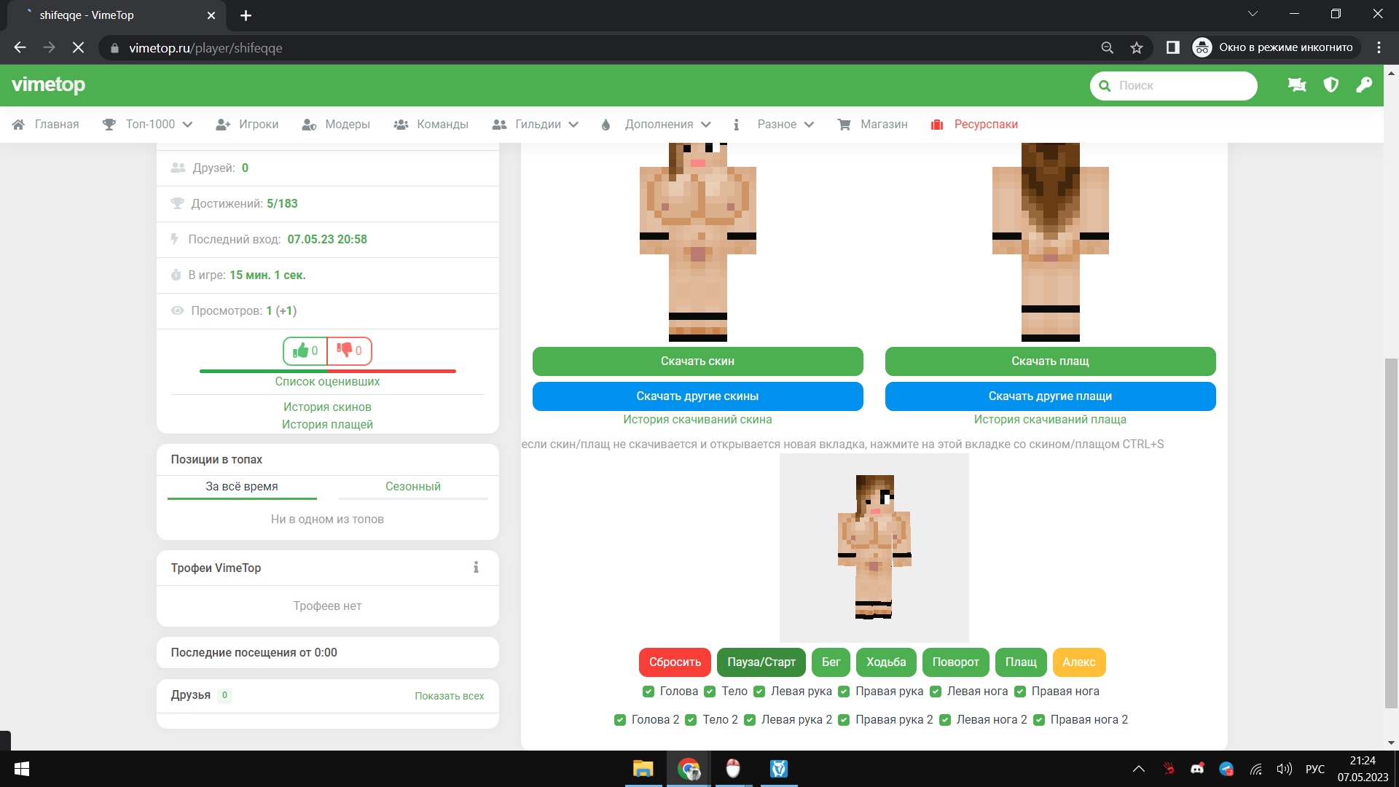Image resolution: width=1399 pixels, height=787 pixels.
Task: Open the История скинов link
Action: [327, 407]
